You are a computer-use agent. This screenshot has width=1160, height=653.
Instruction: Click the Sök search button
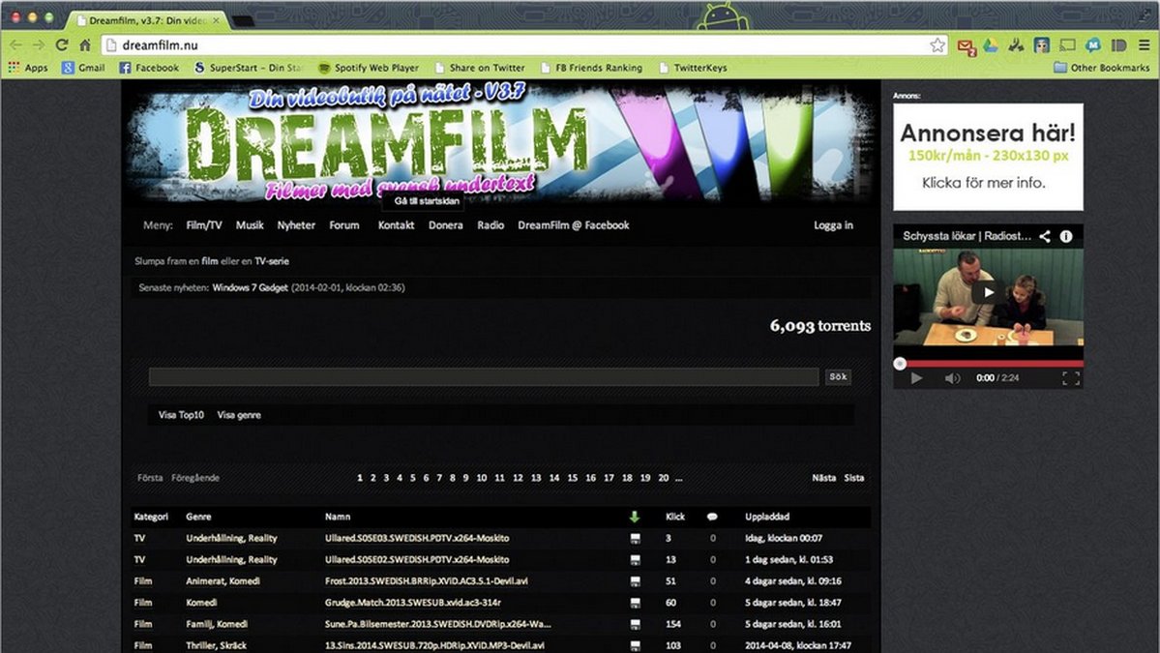tap(838, 377)
